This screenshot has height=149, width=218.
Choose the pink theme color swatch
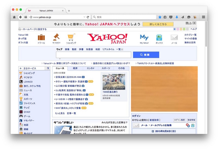coord(178,29)
